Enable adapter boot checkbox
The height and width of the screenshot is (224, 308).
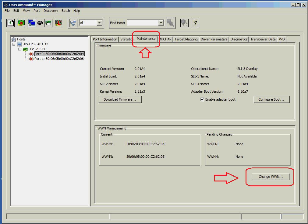click(x=202, y=99)
